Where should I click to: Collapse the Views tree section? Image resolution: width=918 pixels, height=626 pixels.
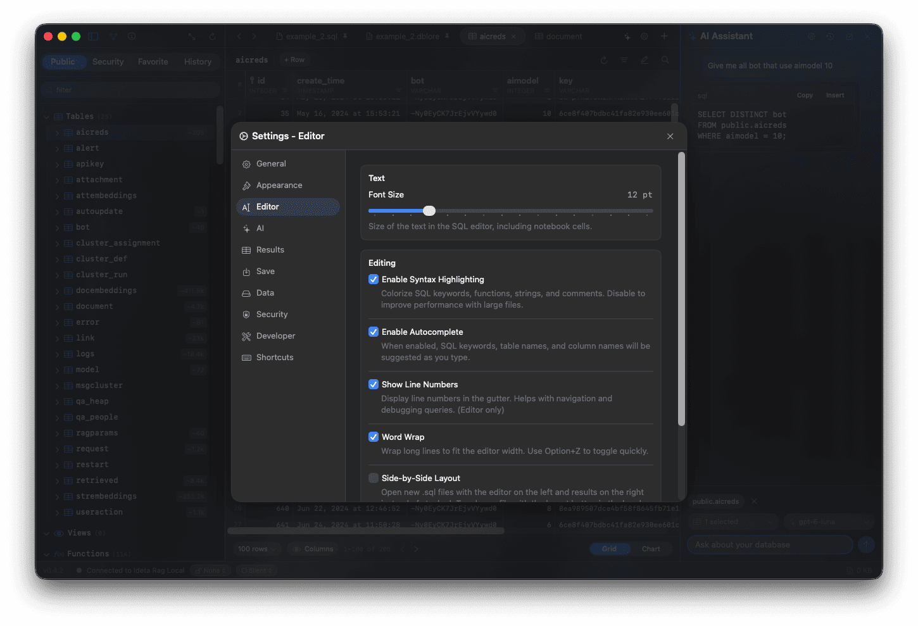(x=46, y=533)
